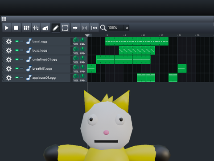This screenshot has width=214, height=161.
Task: Open track settings gear for breath01.ogg
Action: pyautogui.click(x=9, y=69)
